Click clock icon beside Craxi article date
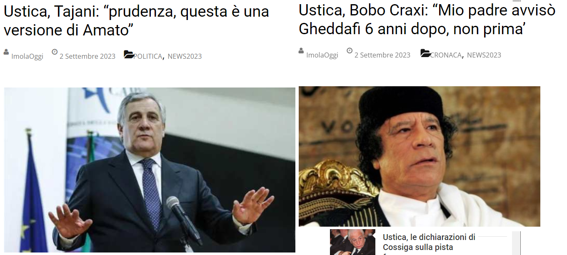 tap(350, 51)
